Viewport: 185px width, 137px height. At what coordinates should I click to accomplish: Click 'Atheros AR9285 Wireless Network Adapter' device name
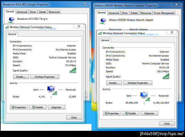pyautogui.click(x=131, y=20)
